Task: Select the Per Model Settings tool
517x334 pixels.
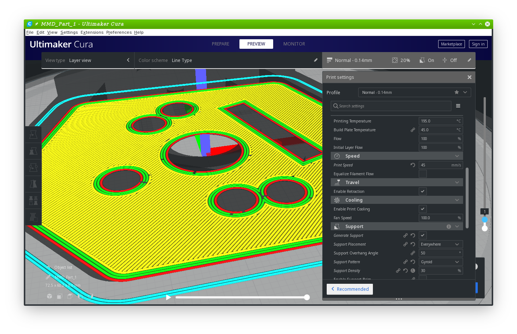Action: tap(33, 200)
